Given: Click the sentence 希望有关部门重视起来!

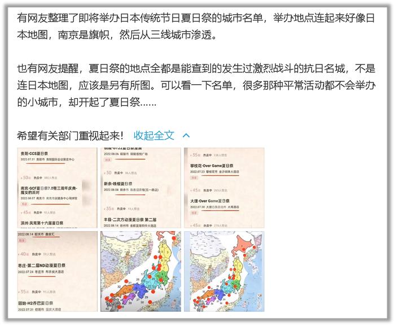Looking at the screenshot, I should pyautogui.click(x=70, y=136).
